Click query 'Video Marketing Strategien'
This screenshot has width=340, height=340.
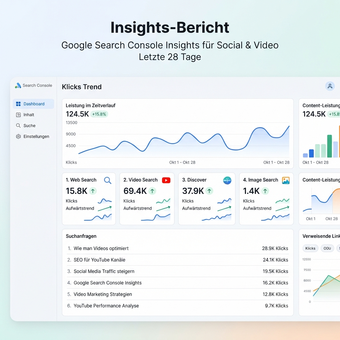pyautogui.click(x=103, y=294)
